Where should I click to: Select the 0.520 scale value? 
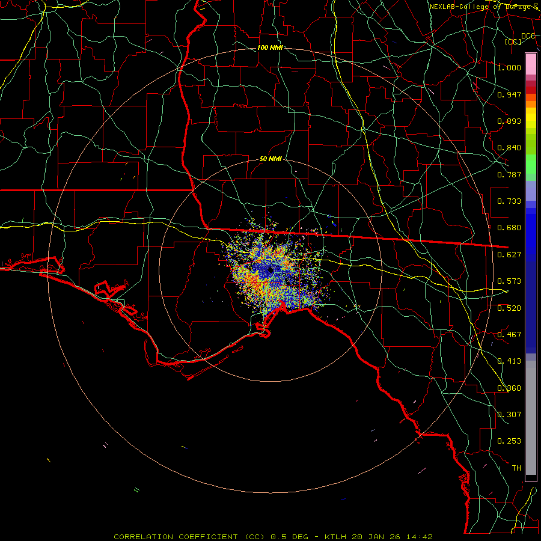click(x=509, y=308)
